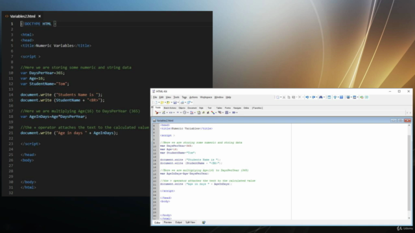Click line 10 'var DaysPerYear=365;' in dark editor
Image resolution: width=415 pixels, height=233 pixels.
43,73
